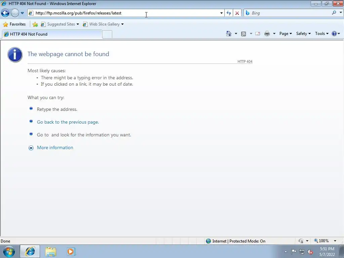Expand the zoom level dropdown arrow
344x258 pixels.
click(335, 241)
